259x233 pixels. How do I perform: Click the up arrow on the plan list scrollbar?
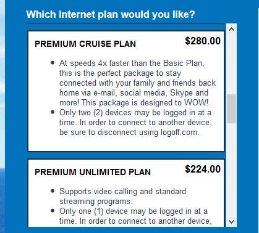pos(231,29)
